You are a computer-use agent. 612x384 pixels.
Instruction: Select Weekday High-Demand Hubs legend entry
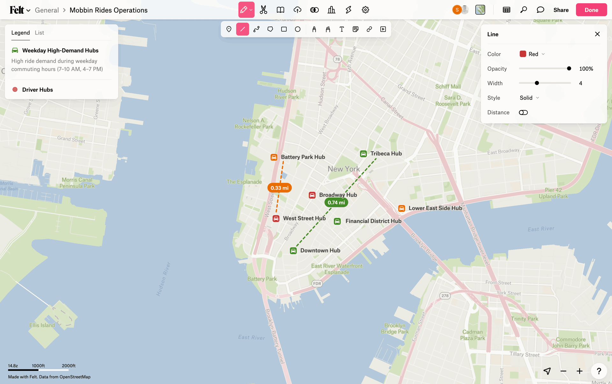60,50
